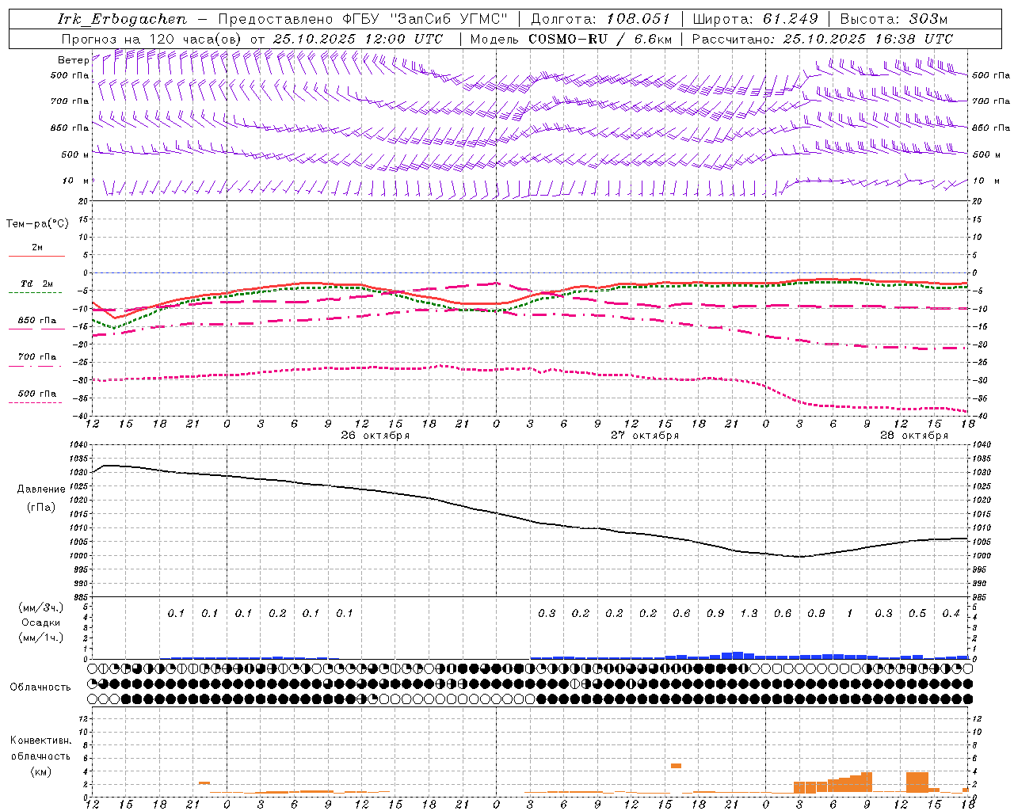Select the 'Долгота: 108.051' header value
The width and height of the screenshot is (1014, 811).
click(x=600, y=19)
